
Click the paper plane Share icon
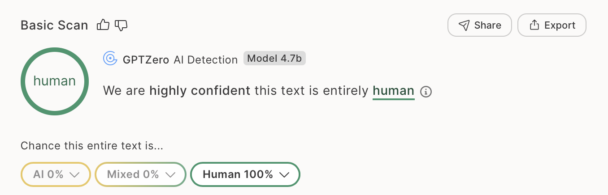[x=464, y=25]
